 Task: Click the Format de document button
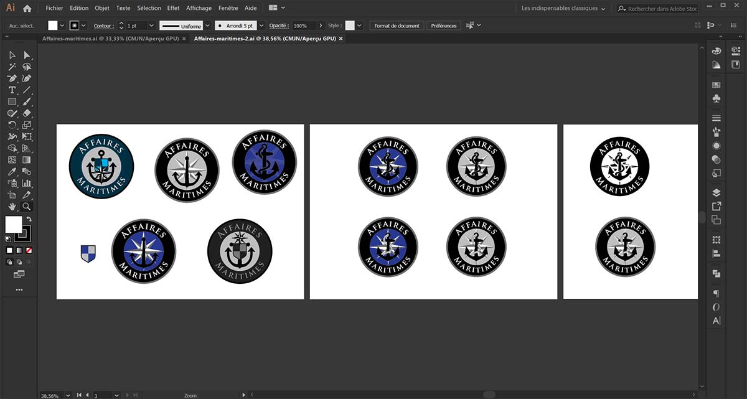tap(397, 26)
